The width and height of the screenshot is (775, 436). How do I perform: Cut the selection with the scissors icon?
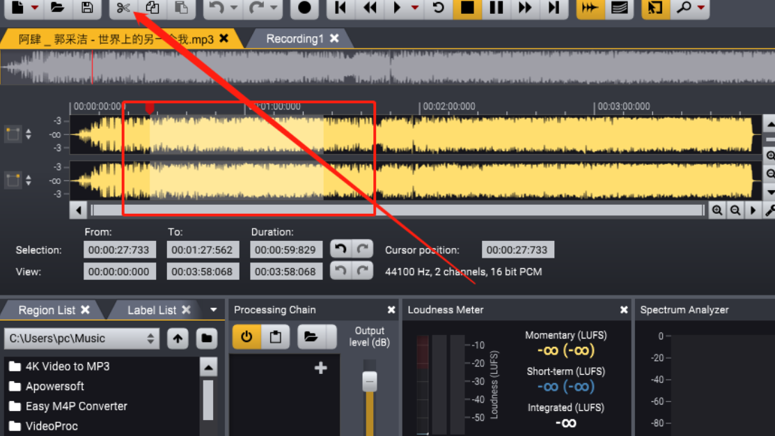click(123, 8)
